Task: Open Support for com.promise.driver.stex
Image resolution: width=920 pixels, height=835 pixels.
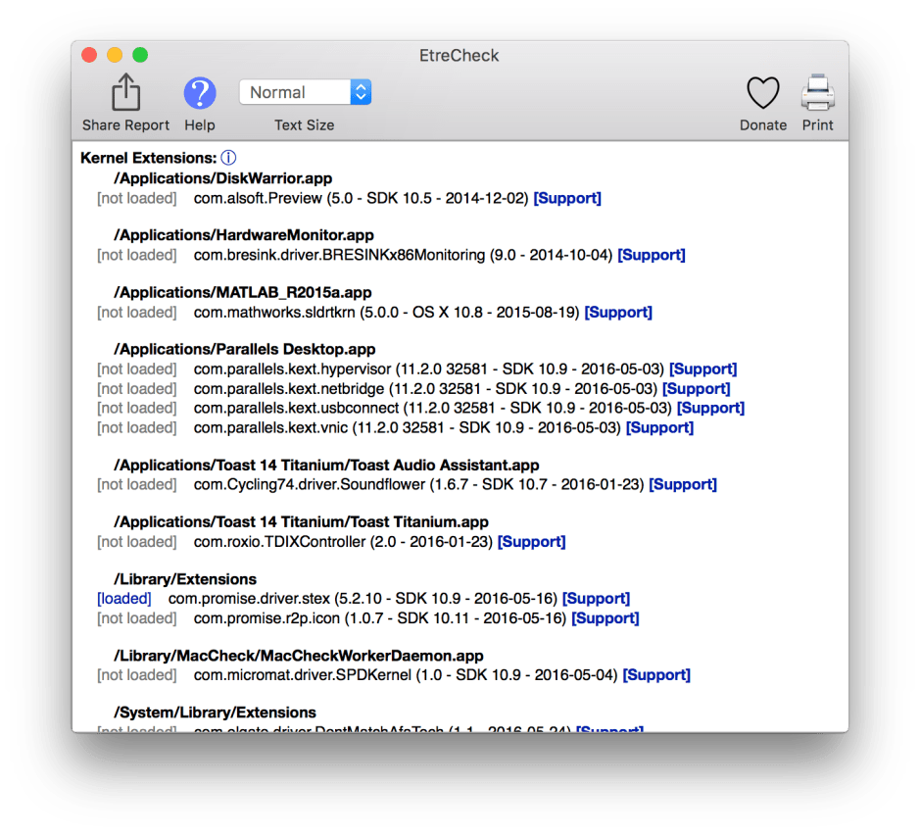Action: pyautogui.click(x=596, y=598)
